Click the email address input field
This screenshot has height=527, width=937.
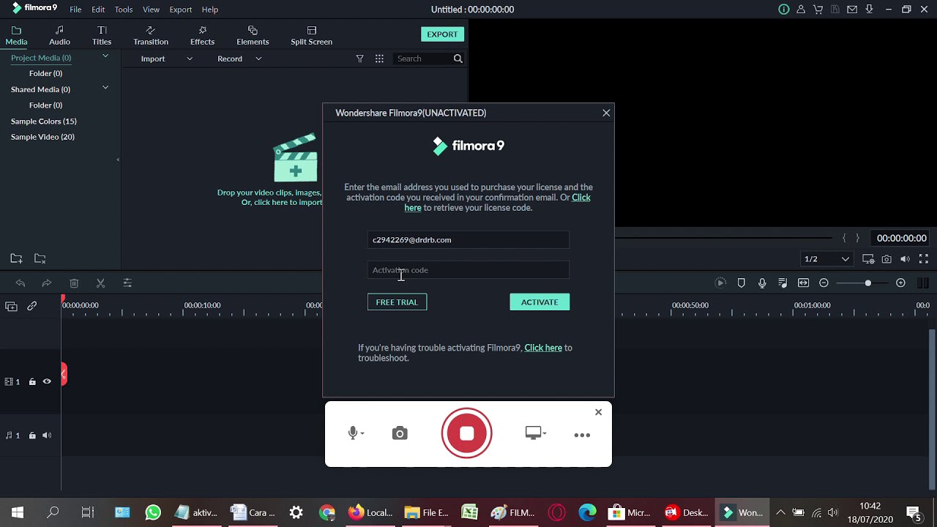click(x=468, y=240)
